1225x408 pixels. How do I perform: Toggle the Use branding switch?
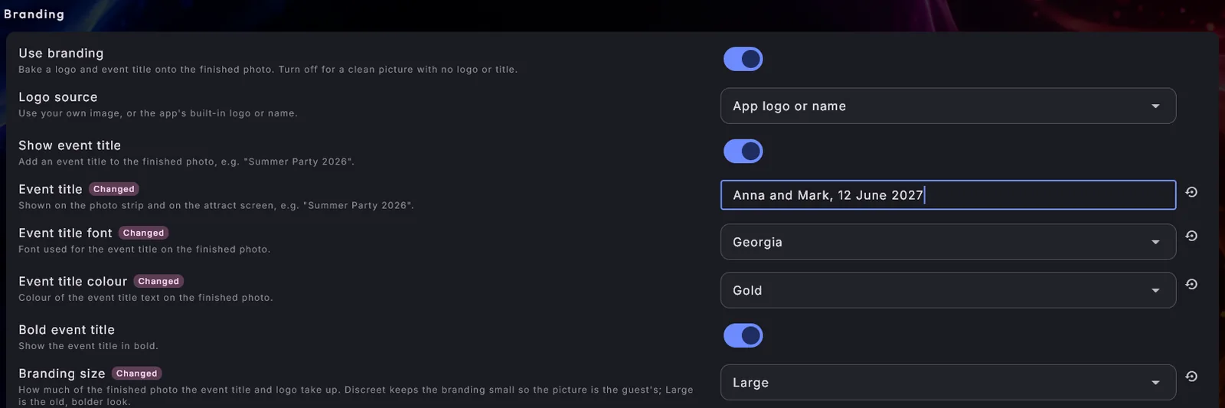(x=743, y=59)
